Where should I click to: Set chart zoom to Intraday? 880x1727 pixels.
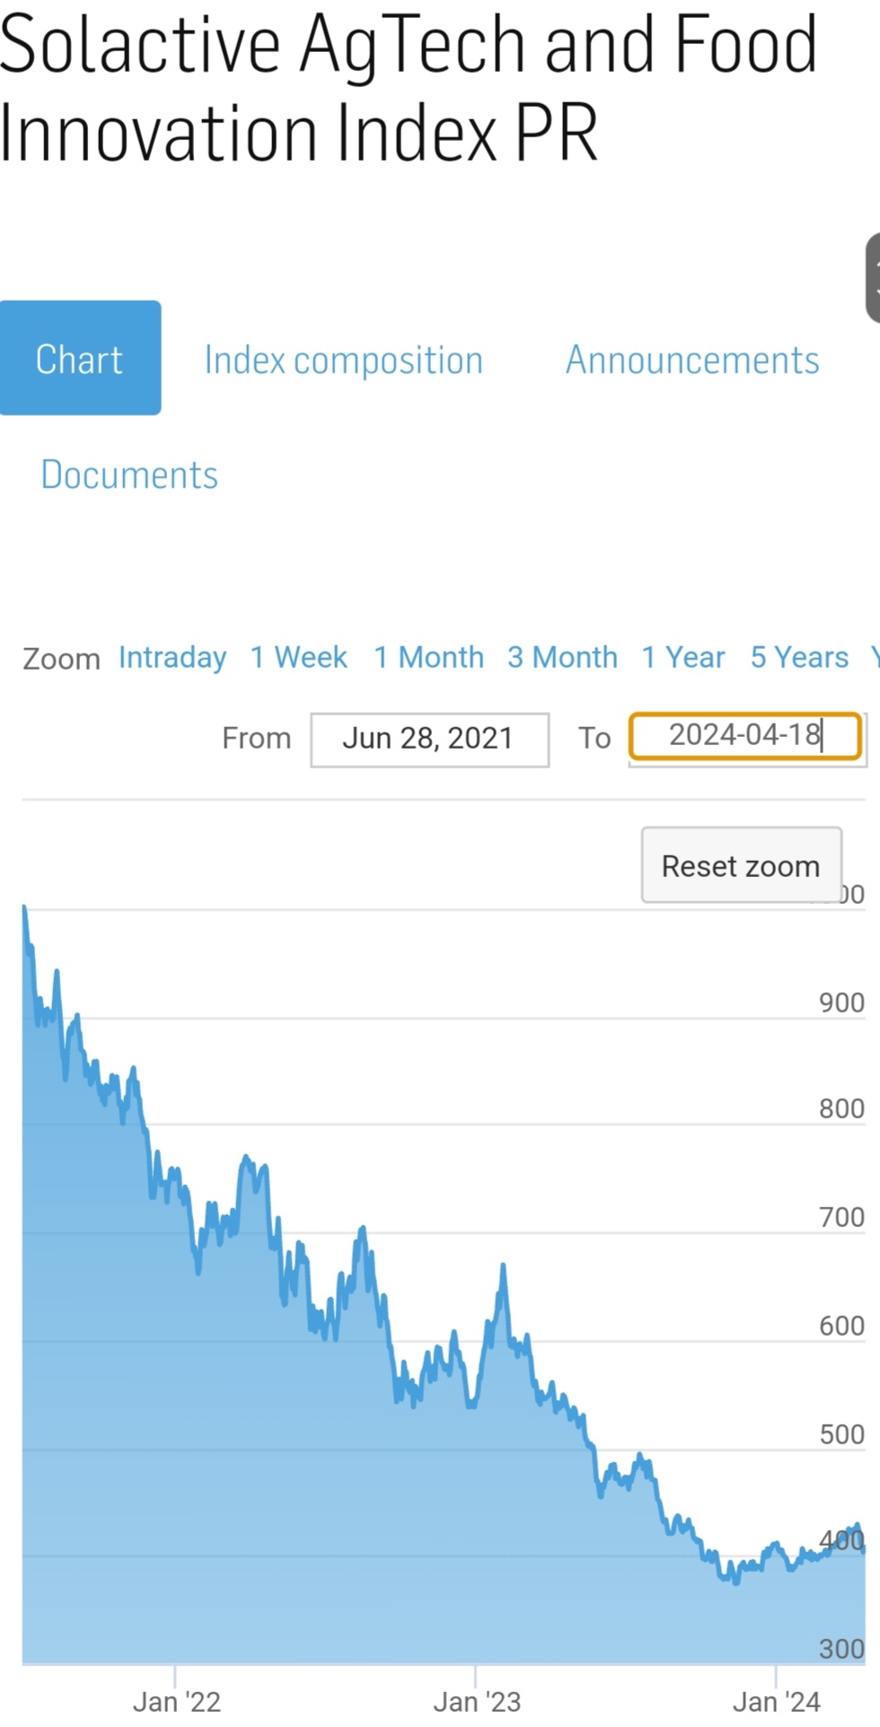(x=172, y=658)
